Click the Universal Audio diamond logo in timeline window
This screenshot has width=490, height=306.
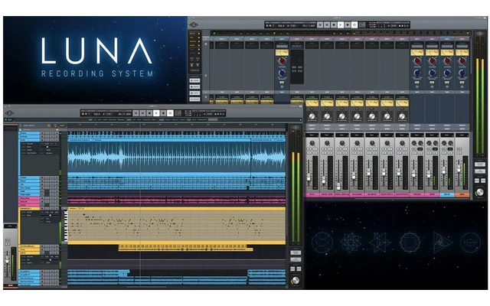click(9, 113)
